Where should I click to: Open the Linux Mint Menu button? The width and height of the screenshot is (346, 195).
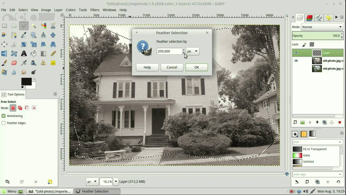point(9,191)
